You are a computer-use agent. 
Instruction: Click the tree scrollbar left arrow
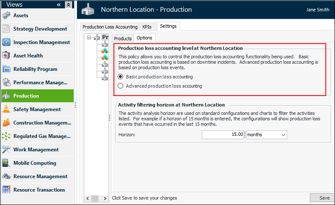pyautogui.click(x=88, y=198)
